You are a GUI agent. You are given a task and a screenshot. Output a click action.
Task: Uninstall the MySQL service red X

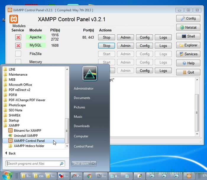[18, 46]
